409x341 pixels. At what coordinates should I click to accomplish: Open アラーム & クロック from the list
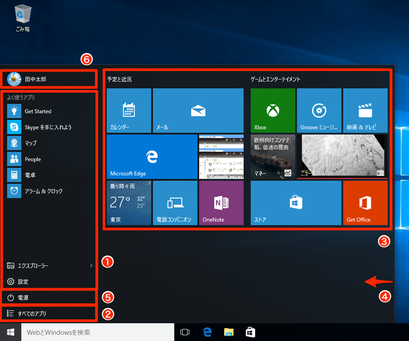(49, 191)
